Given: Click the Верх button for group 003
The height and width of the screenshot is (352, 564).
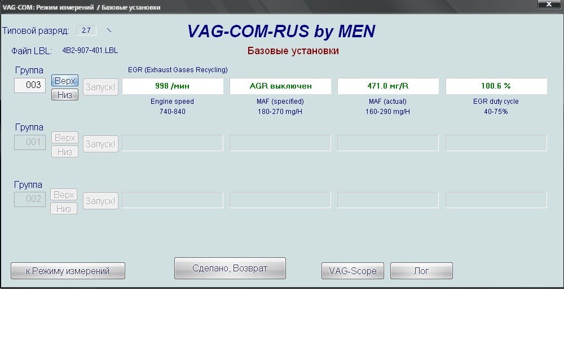Looking at the screenshot, I should pos(64,81).
